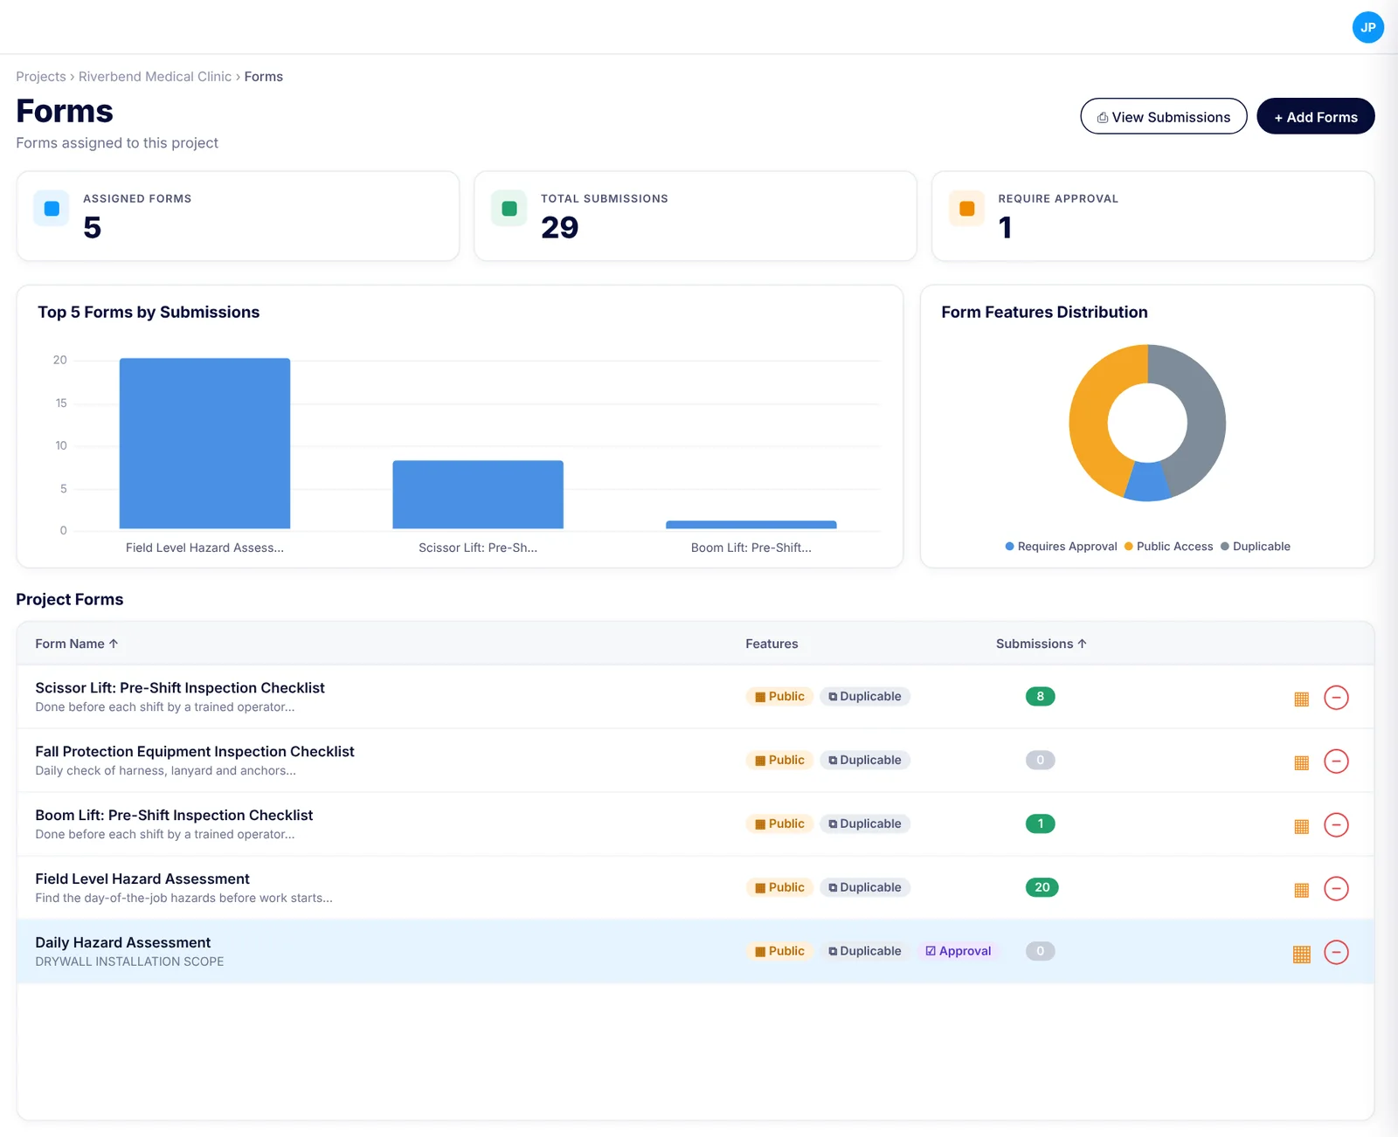Open View Submissions page
The width and height of the screenshot is (1398, 1137).
coord(1164,116)
